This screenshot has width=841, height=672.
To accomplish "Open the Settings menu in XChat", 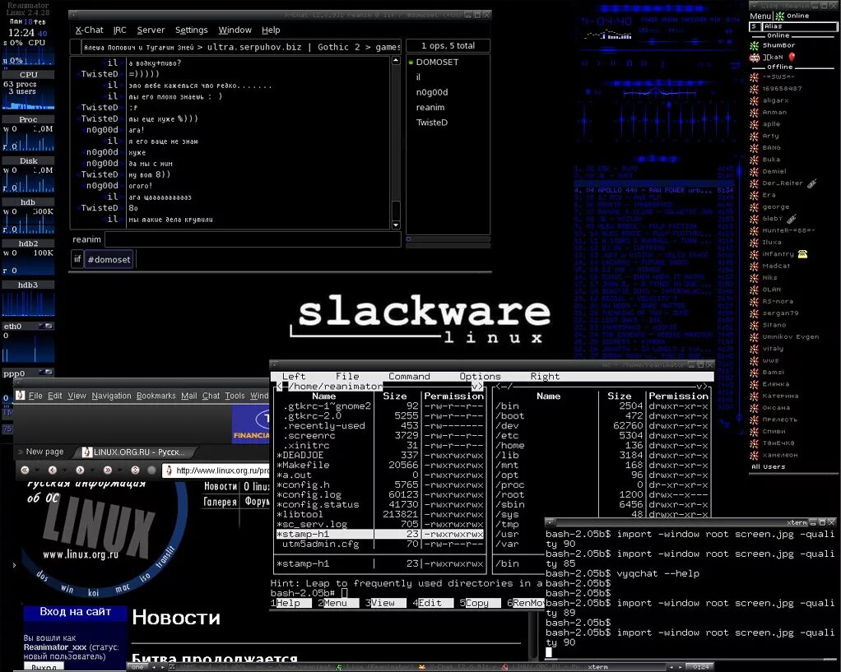I will [192, 30].
